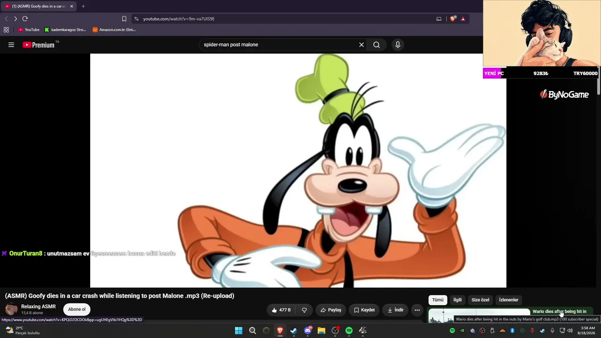
Task: Select the Size özel filter chip
Action: 480,300
